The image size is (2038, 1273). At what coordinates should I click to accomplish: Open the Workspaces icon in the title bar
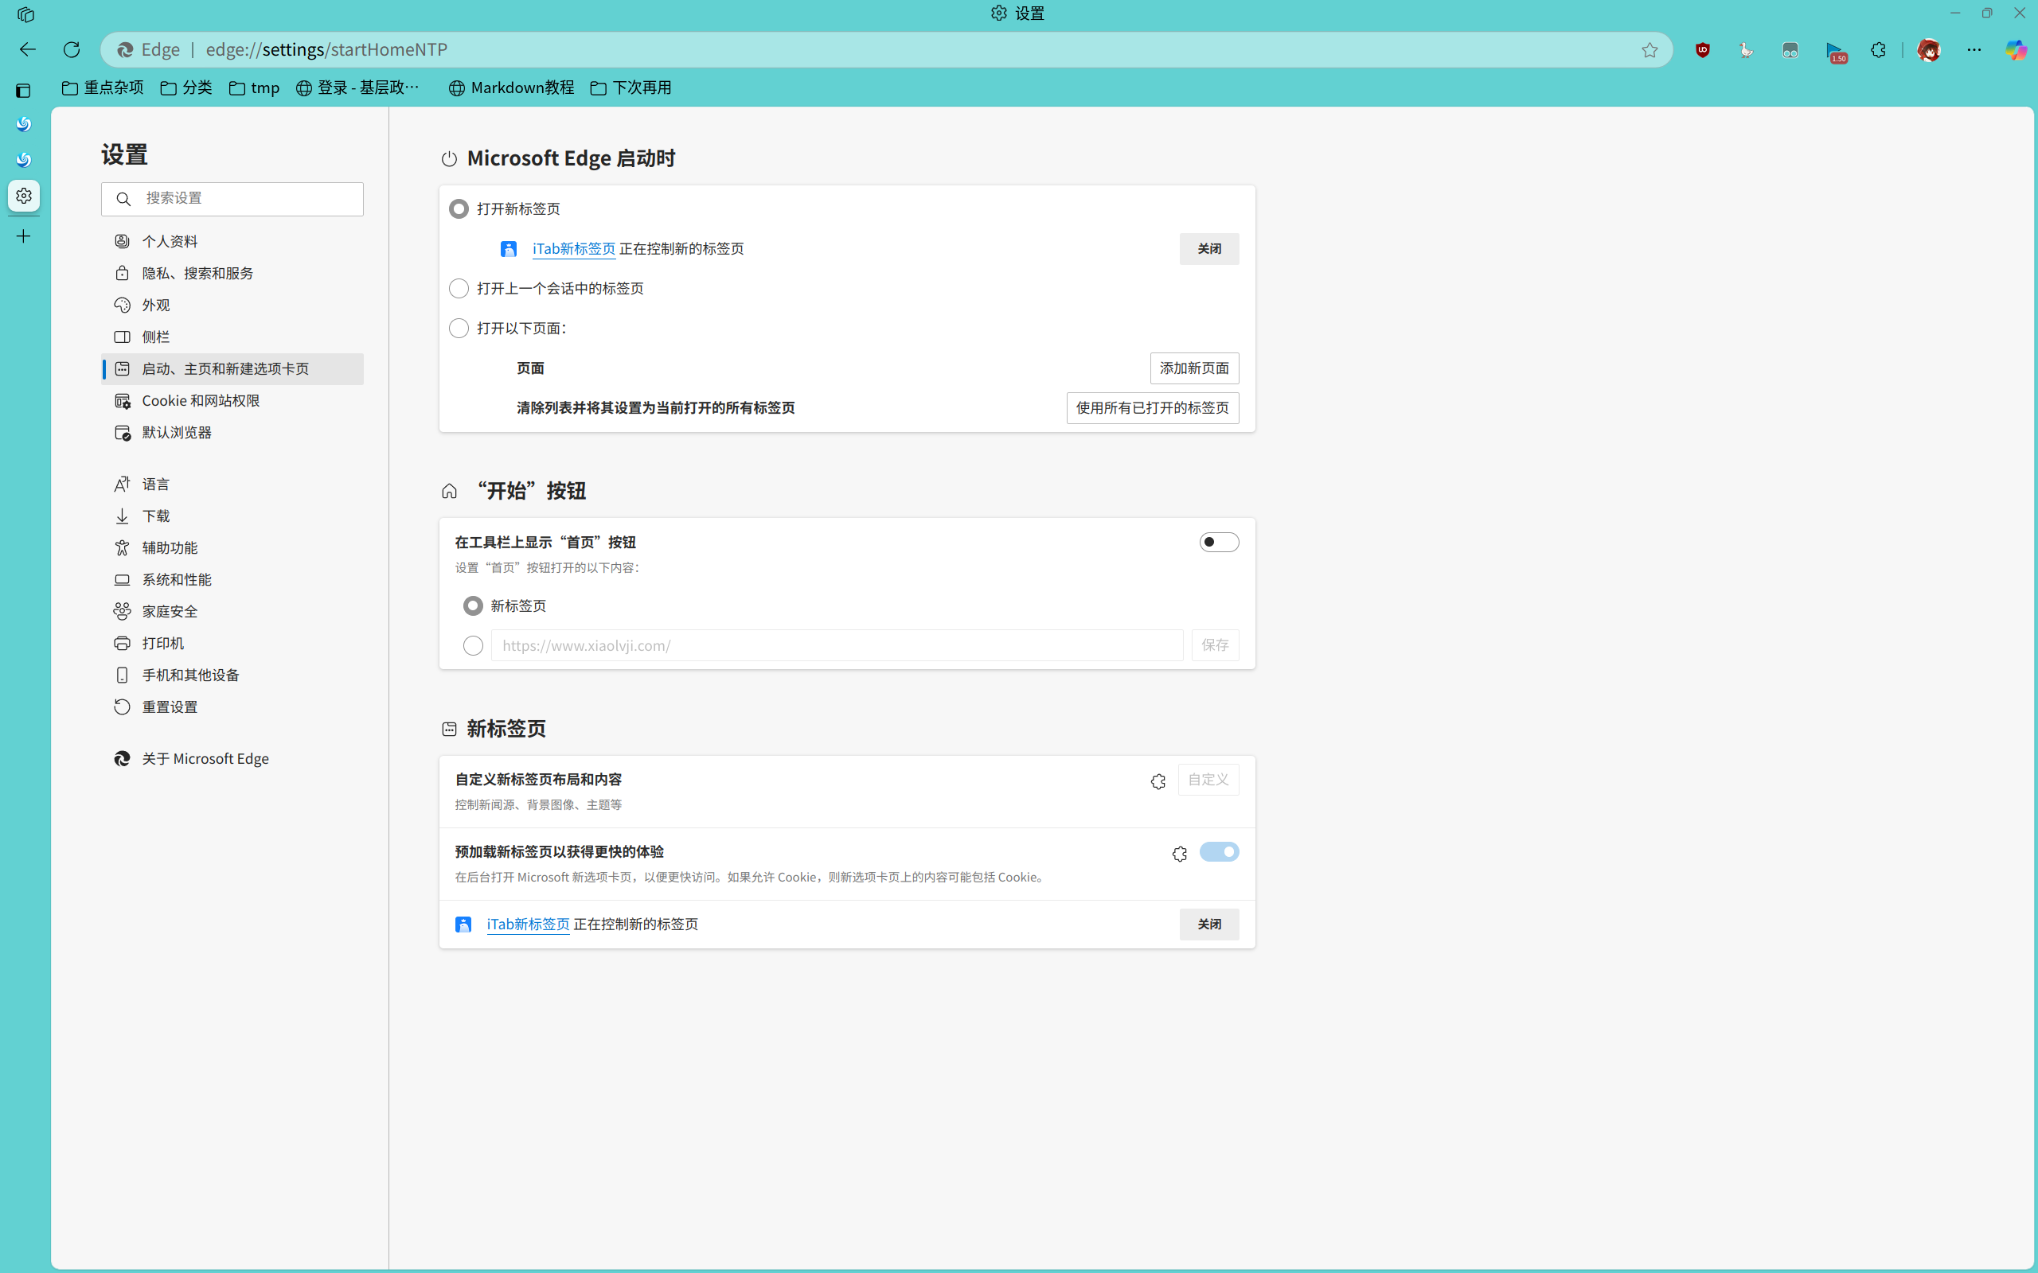[25, 14]
